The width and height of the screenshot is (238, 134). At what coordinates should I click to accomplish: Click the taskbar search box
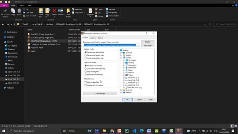pyautogui.click(x=34, y=131)
